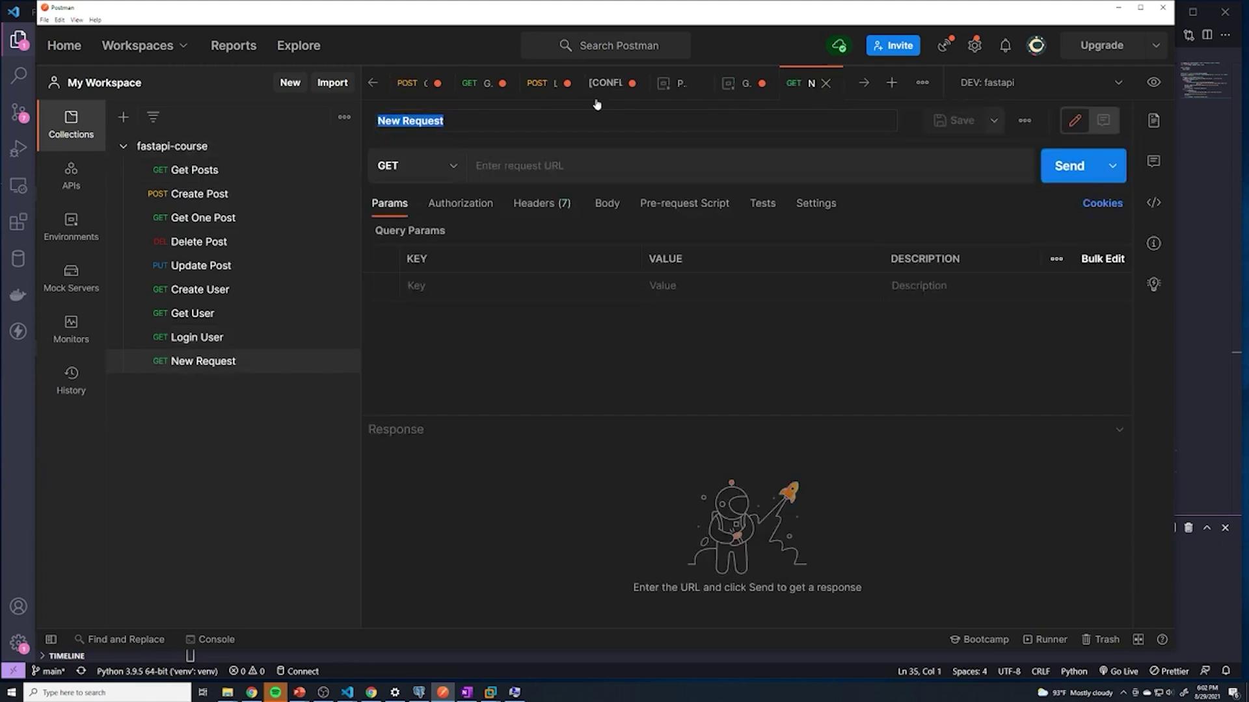Open the Environments sidebar panel
The width and height of the screenshot is (1249, 702).
pos(71,226)
